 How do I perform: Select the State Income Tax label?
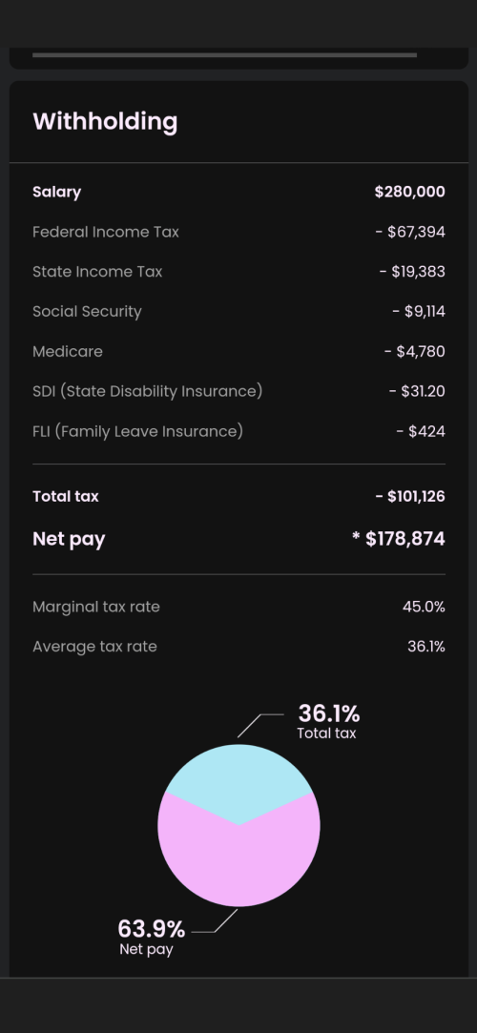click(x=97, y=272)
